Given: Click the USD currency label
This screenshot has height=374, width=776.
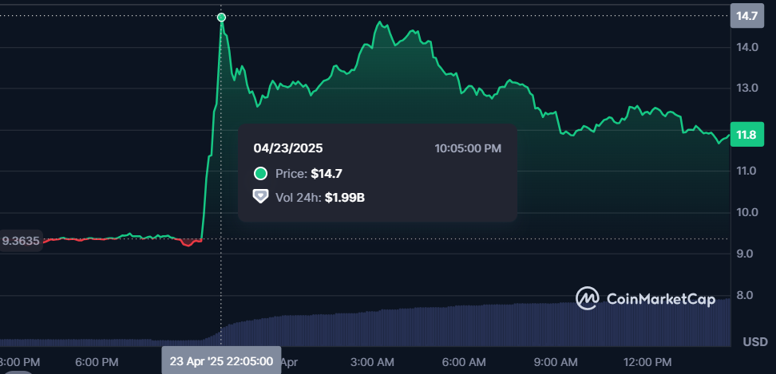Looking at the screenshot, I should (x=754, y=341).
